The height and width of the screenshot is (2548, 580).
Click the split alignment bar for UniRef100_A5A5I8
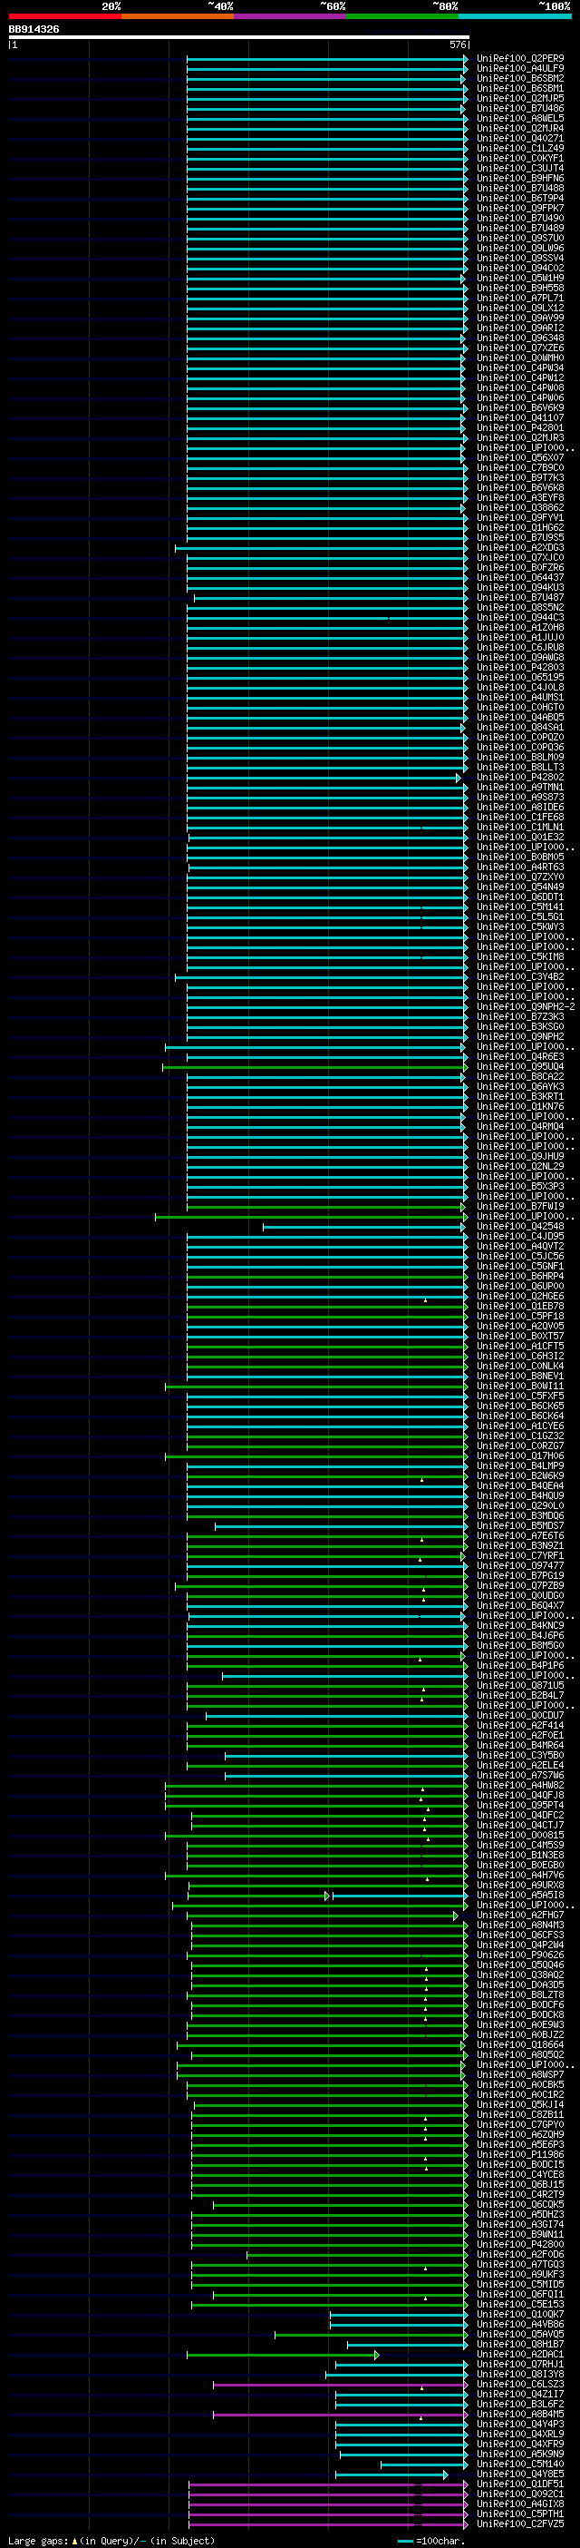pyautogui.click(x=327, y=1896)
